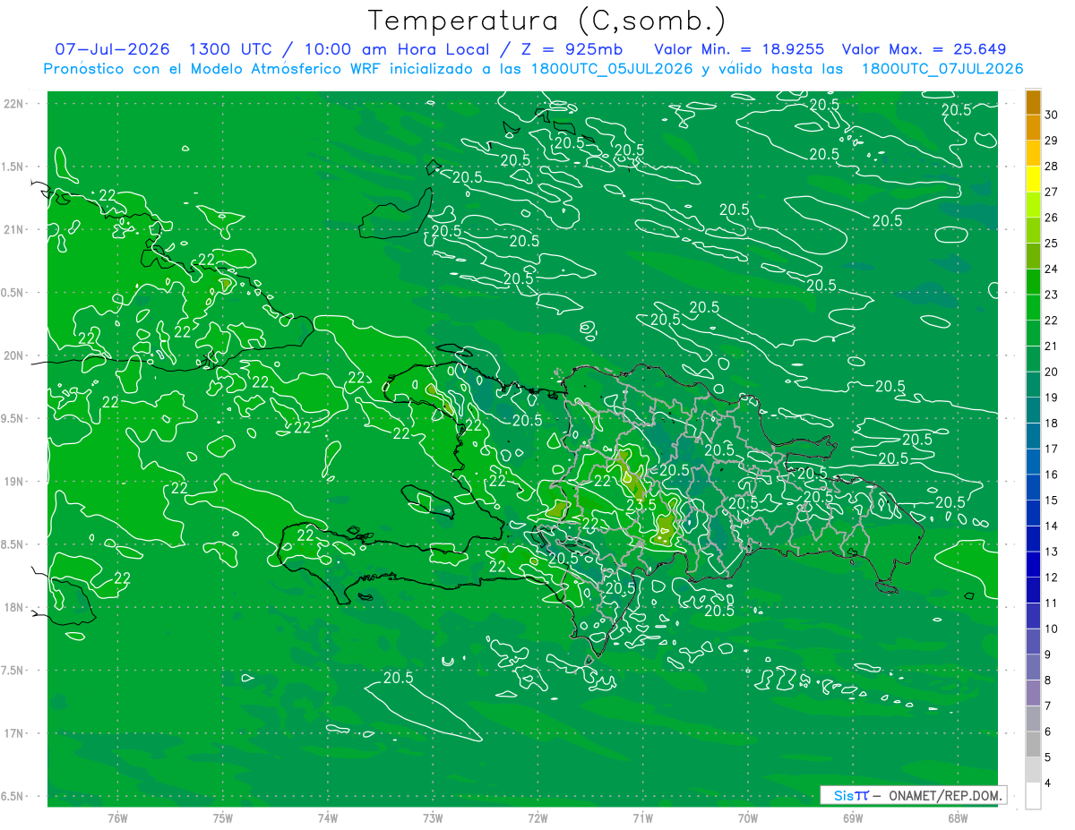The image size is (1075, 830).
Task: Pick the yellow swatch between 27 and 28
Action: [x=1033, y=178]
